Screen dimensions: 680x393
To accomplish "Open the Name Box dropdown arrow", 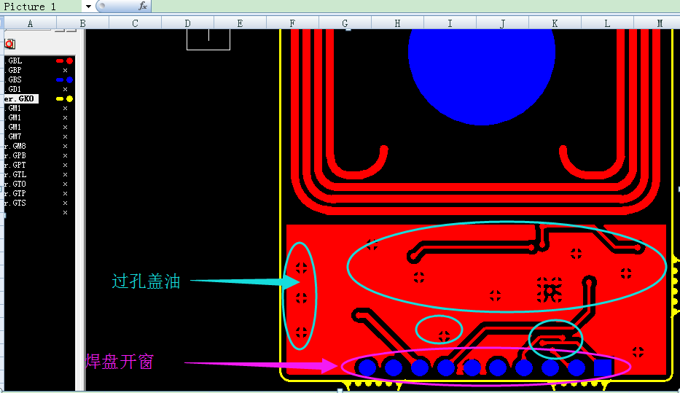I will tap(88, 7).
